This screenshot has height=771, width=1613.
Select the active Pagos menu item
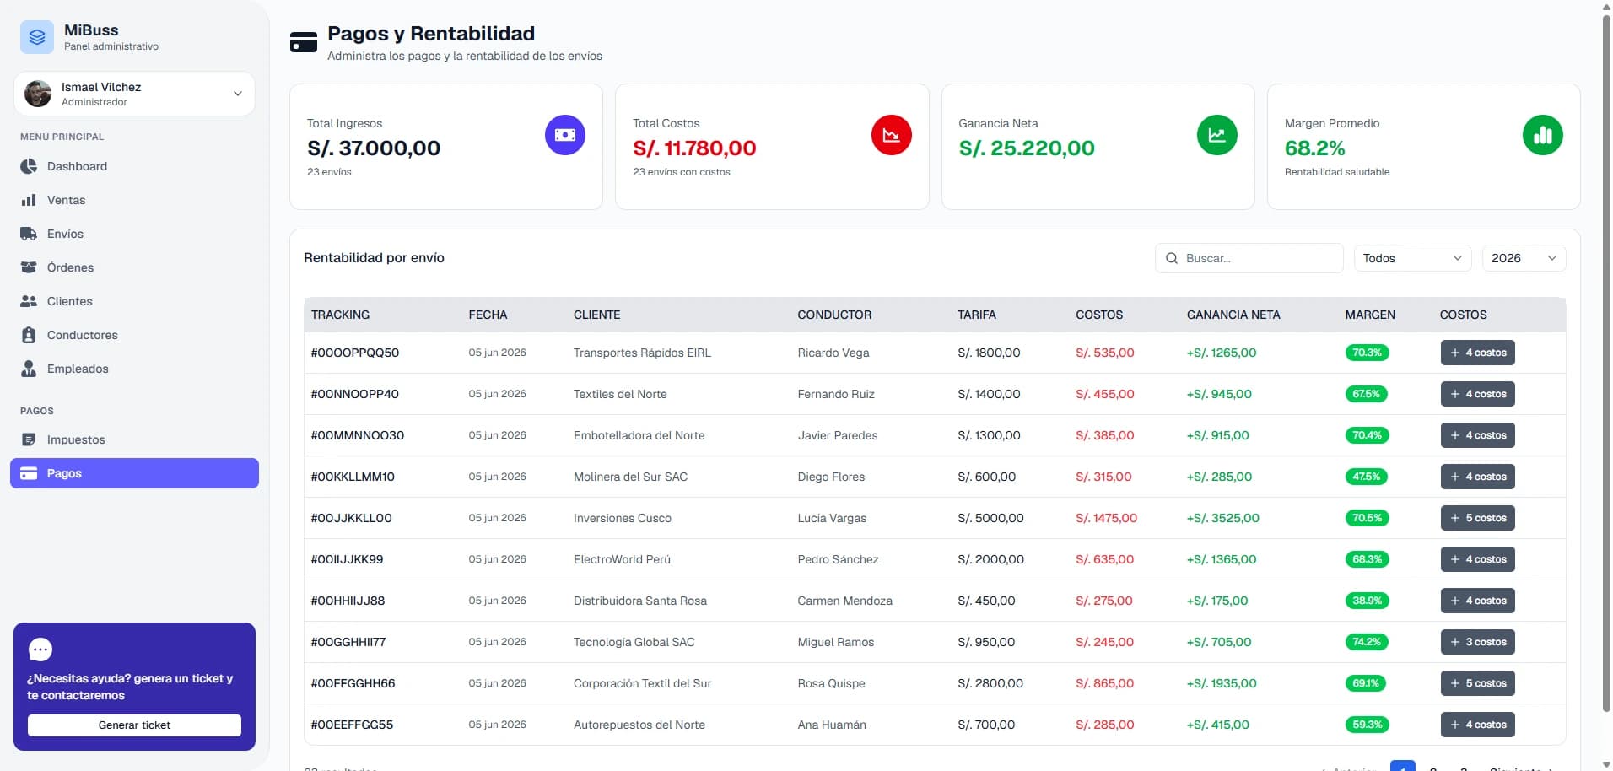pyautogui.click(x=134, y=473)
